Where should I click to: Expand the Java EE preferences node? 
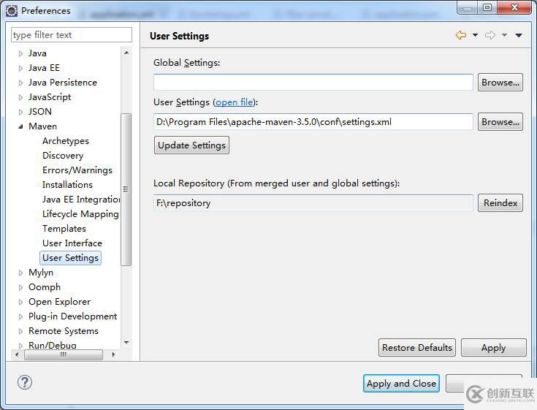click(x=21, y=68)
